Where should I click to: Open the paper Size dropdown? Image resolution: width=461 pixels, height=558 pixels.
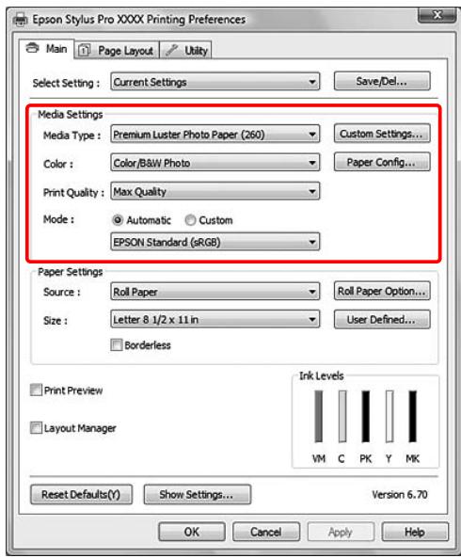215,319
